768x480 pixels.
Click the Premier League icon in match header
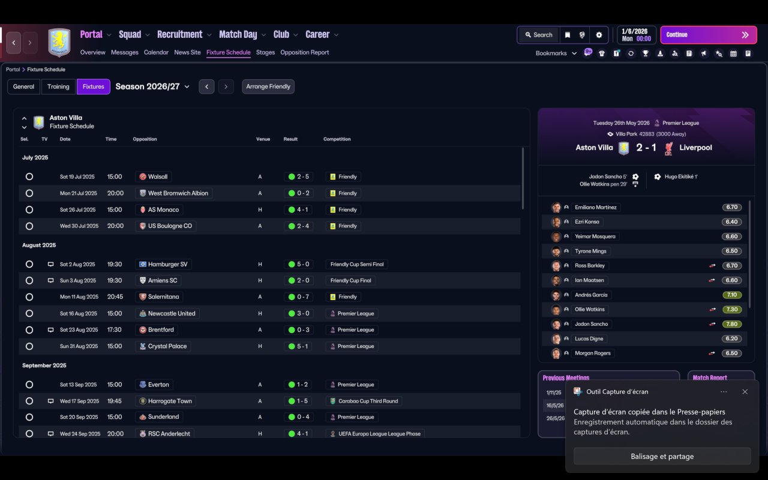click(657, 123)
